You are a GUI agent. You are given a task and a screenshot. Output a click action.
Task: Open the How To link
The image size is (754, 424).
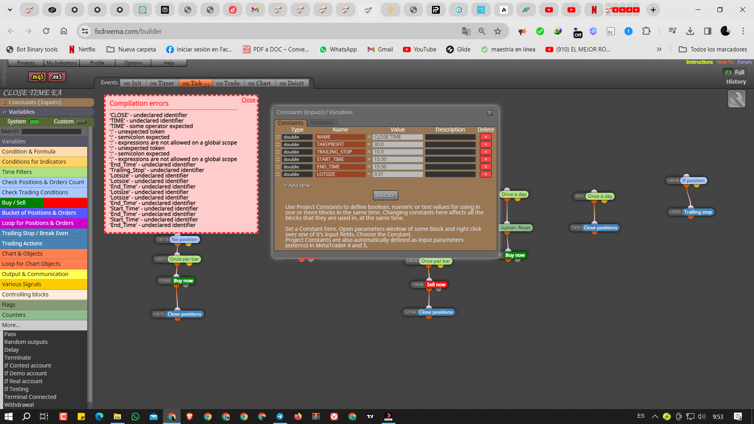(725, 62)
